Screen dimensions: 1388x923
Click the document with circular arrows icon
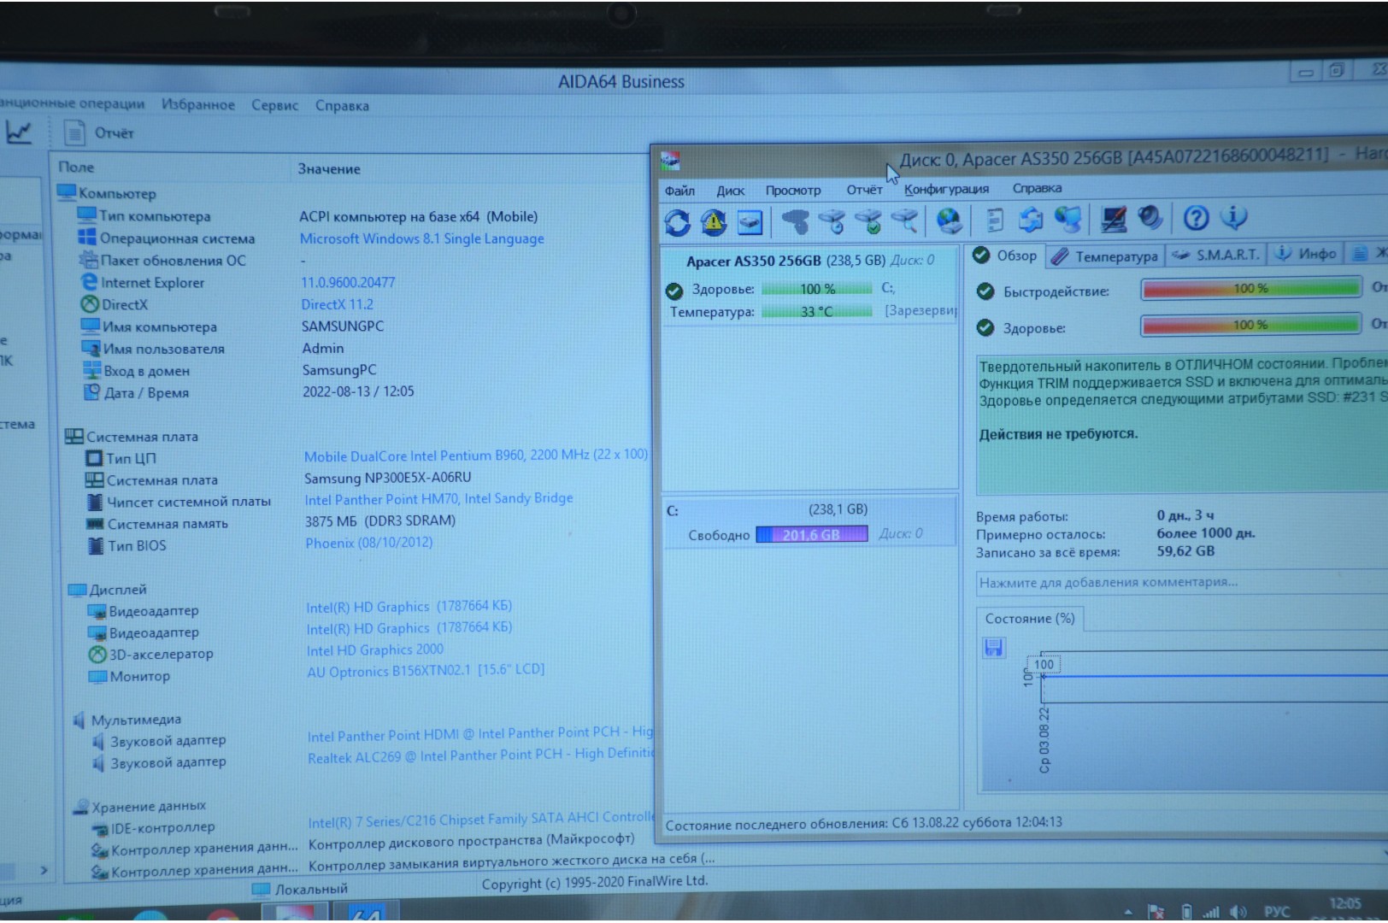[1031, 220]
